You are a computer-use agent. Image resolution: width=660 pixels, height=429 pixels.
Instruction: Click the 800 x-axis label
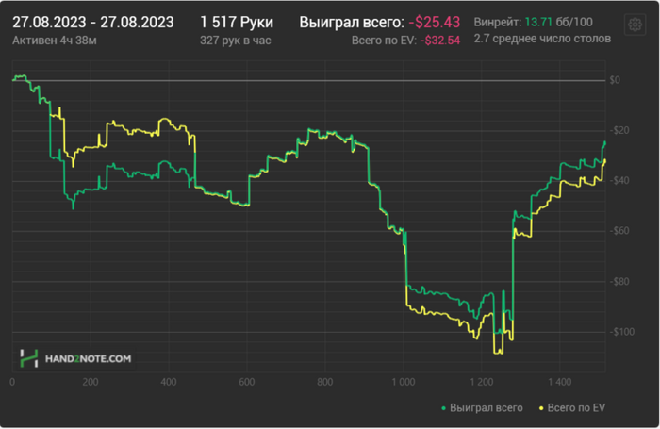[x=325, y=382]
